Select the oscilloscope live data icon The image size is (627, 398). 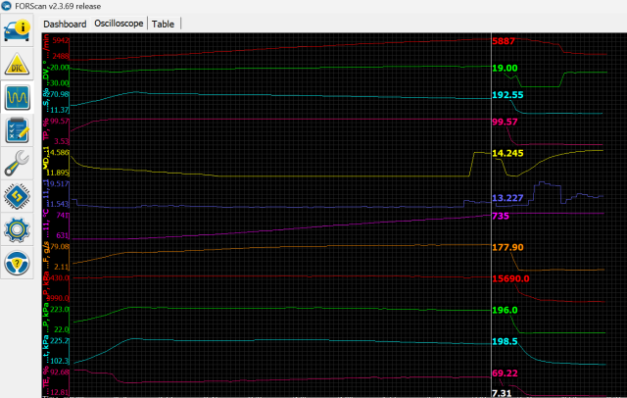tap(19, 98)
